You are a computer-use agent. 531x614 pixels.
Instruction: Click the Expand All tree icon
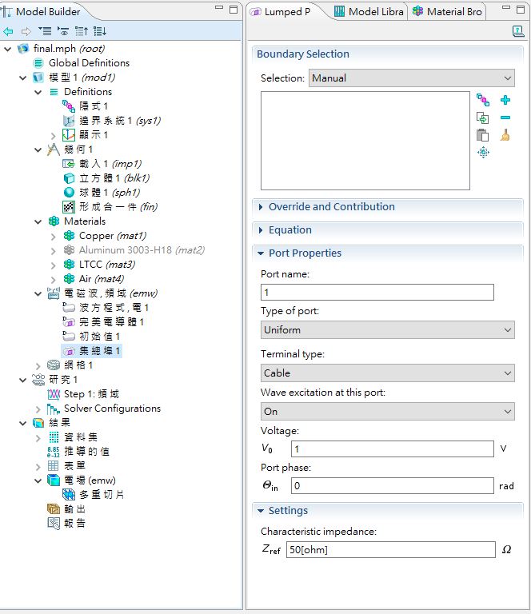99,31
